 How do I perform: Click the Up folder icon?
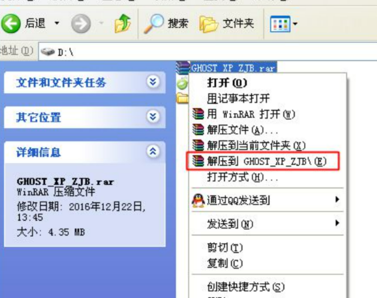[x=123, y=23]
